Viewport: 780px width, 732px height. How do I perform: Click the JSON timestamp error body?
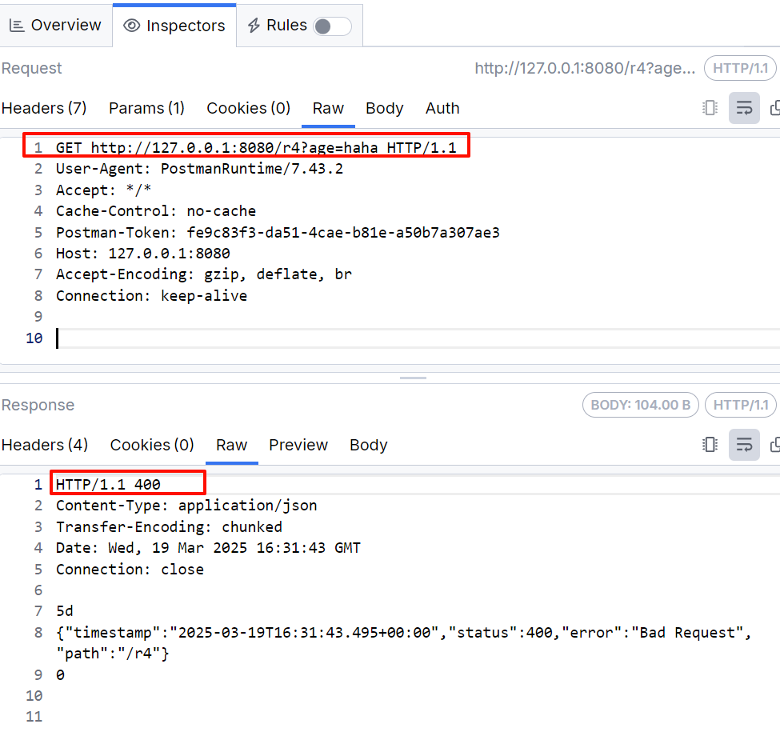(403, 642)
